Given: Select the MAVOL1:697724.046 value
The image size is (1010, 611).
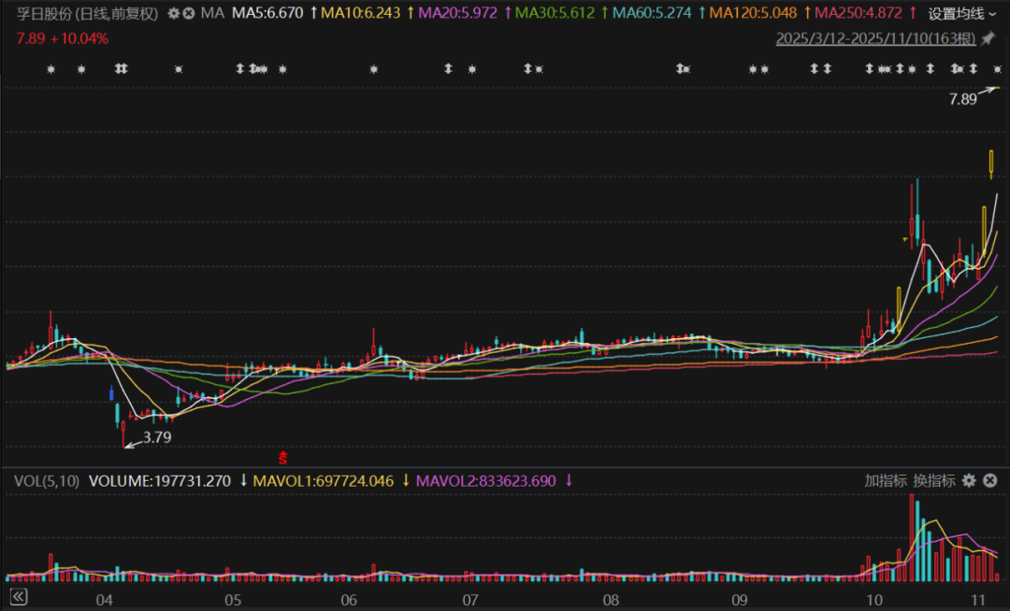Looking at the screenshot, I should click(324, 480).
